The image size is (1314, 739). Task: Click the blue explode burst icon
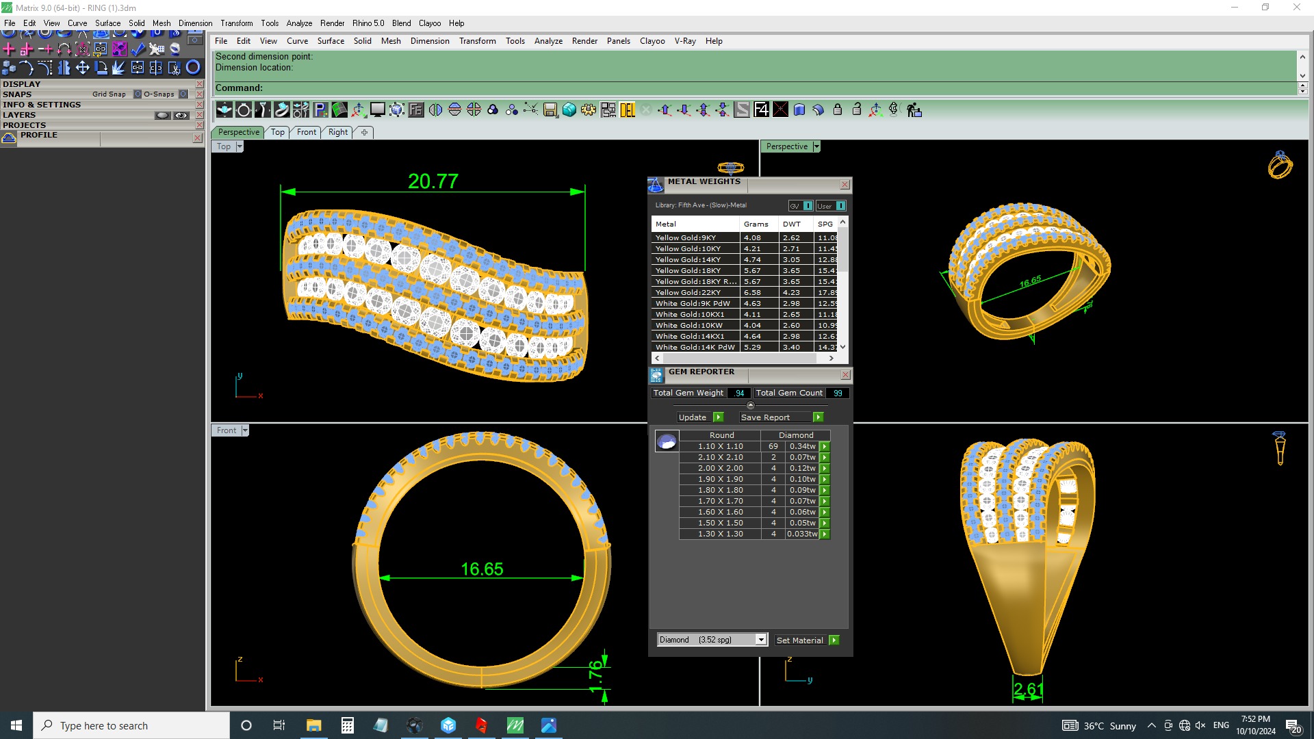(x=119, y=68)
